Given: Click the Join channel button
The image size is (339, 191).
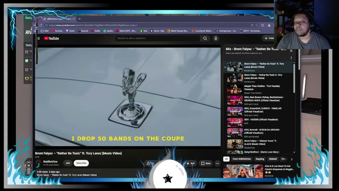Looking at the screenshot, I should 68,163.
